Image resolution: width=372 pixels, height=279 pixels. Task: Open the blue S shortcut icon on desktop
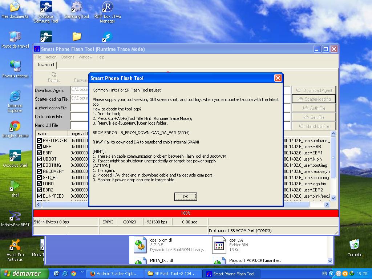108,37
